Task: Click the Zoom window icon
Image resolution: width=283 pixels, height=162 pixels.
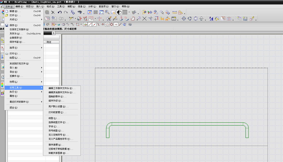Action: 102,12
